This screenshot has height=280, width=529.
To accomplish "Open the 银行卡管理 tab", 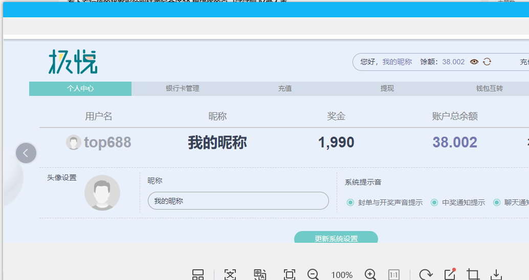I will coord(182,89).
